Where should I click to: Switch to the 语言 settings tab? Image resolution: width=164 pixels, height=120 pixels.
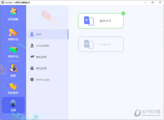pyautogui.click(x=47, y=34)
